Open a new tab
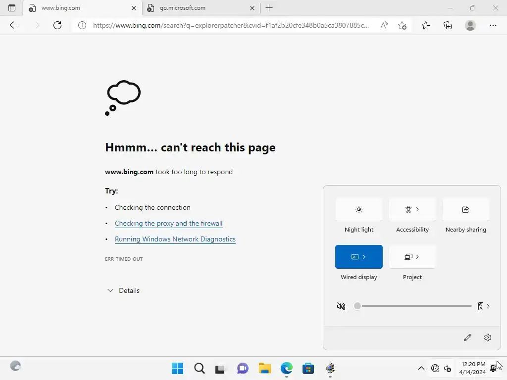 [269, 8]
